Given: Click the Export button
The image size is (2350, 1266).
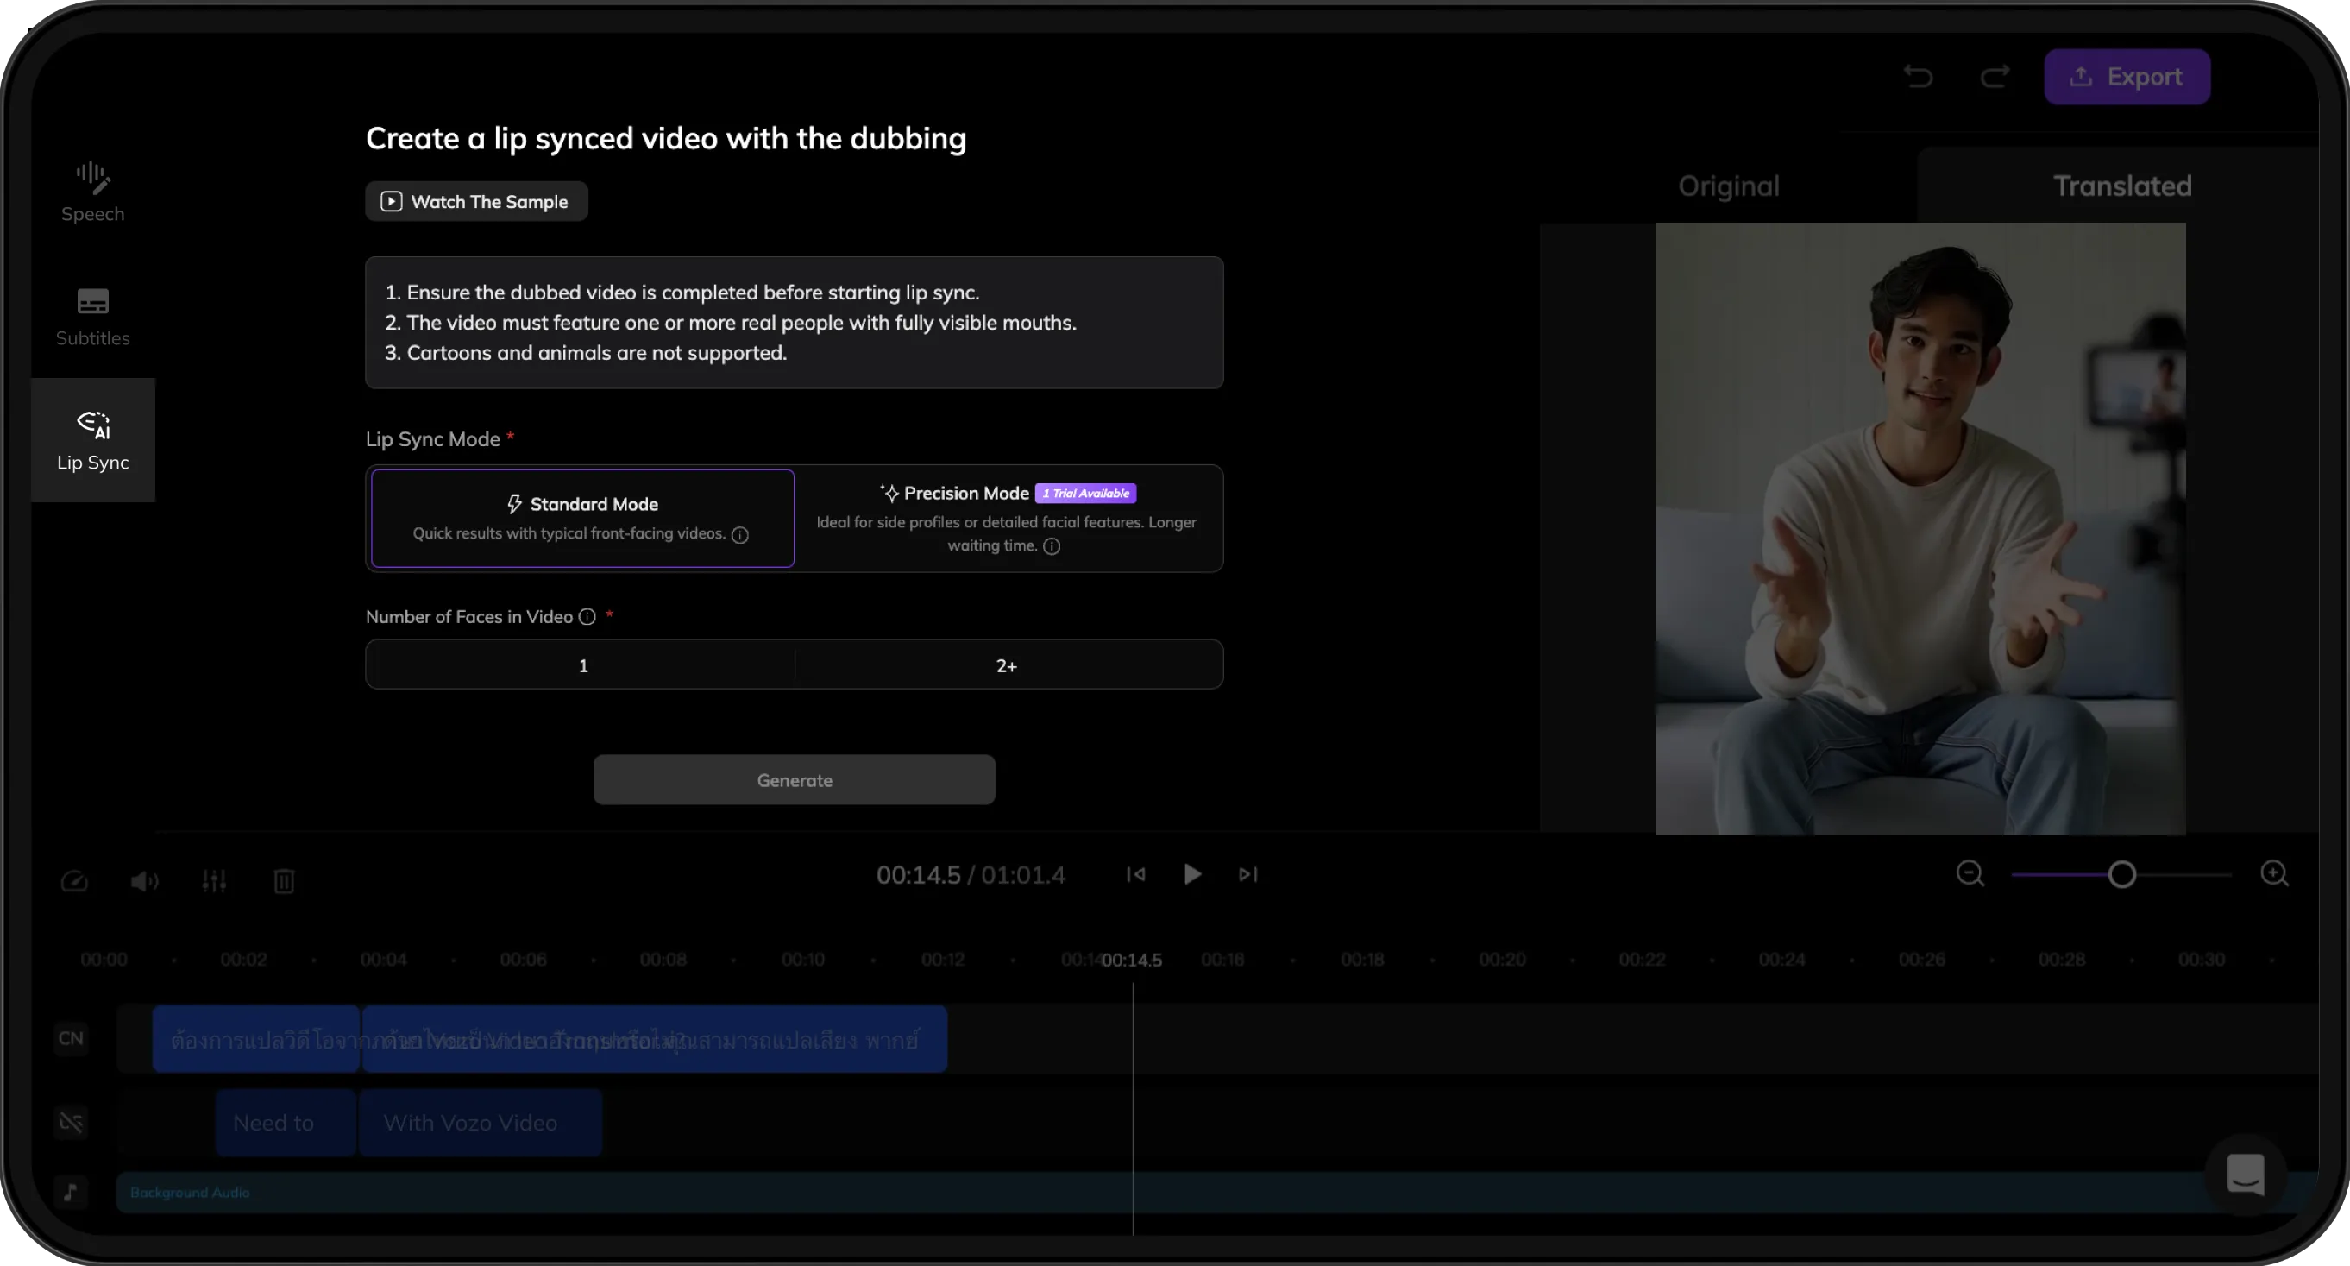Looking at the screenshot, I should (x=2127, y=77).
